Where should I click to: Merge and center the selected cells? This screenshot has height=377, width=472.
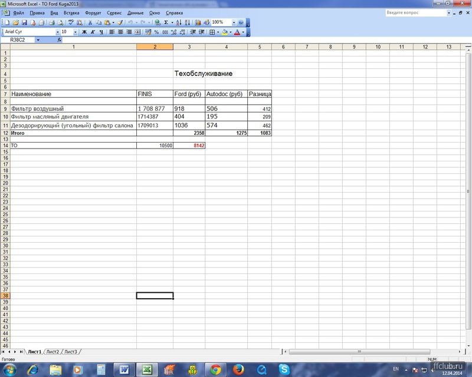tap(137, 32)
